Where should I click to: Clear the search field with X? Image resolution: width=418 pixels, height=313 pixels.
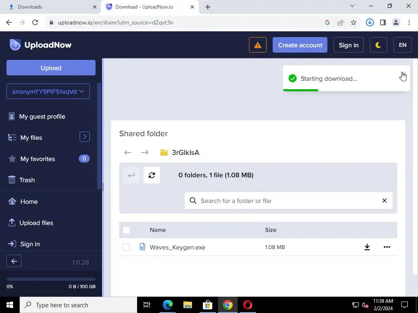point(385,201)
